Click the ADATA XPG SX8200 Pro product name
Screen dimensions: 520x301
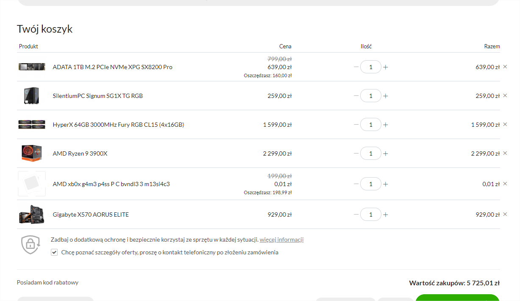tap(112, 67)
